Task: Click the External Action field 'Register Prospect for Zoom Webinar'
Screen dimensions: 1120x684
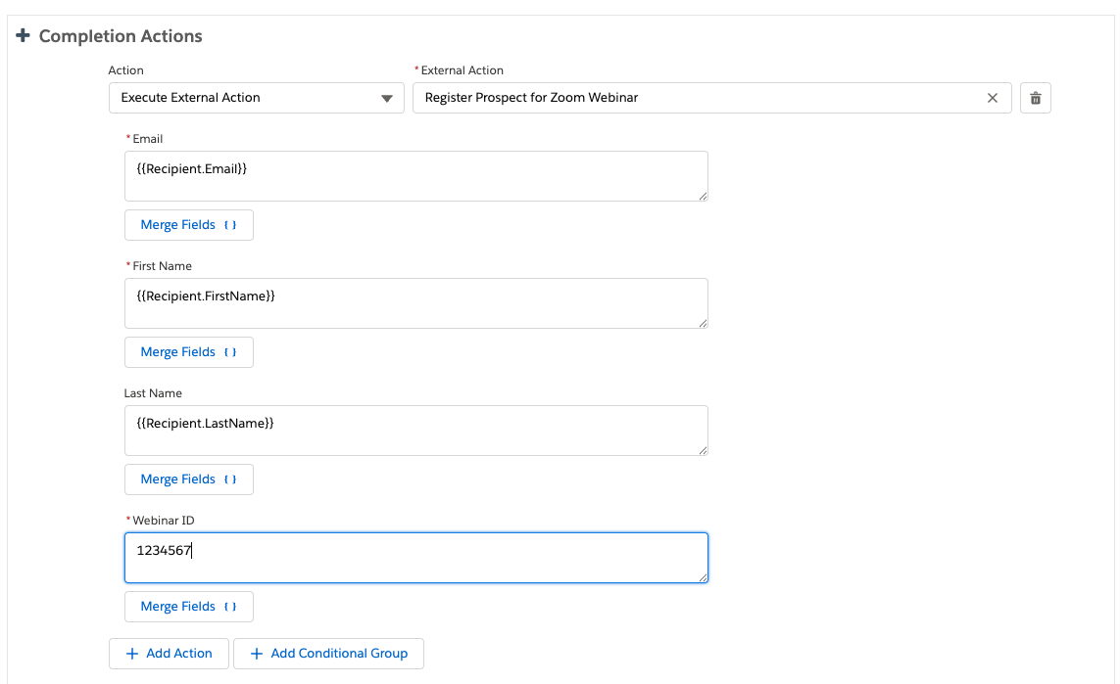Action: [711, 98]
